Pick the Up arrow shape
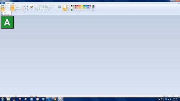Screen dimensions: 180x101 click(x=47, y=8)
